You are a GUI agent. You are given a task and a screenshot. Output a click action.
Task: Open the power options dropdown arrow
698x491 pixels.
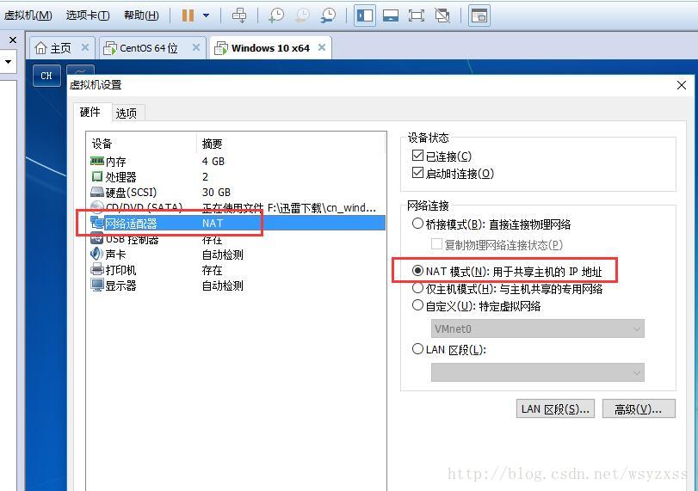pos(206,15)
